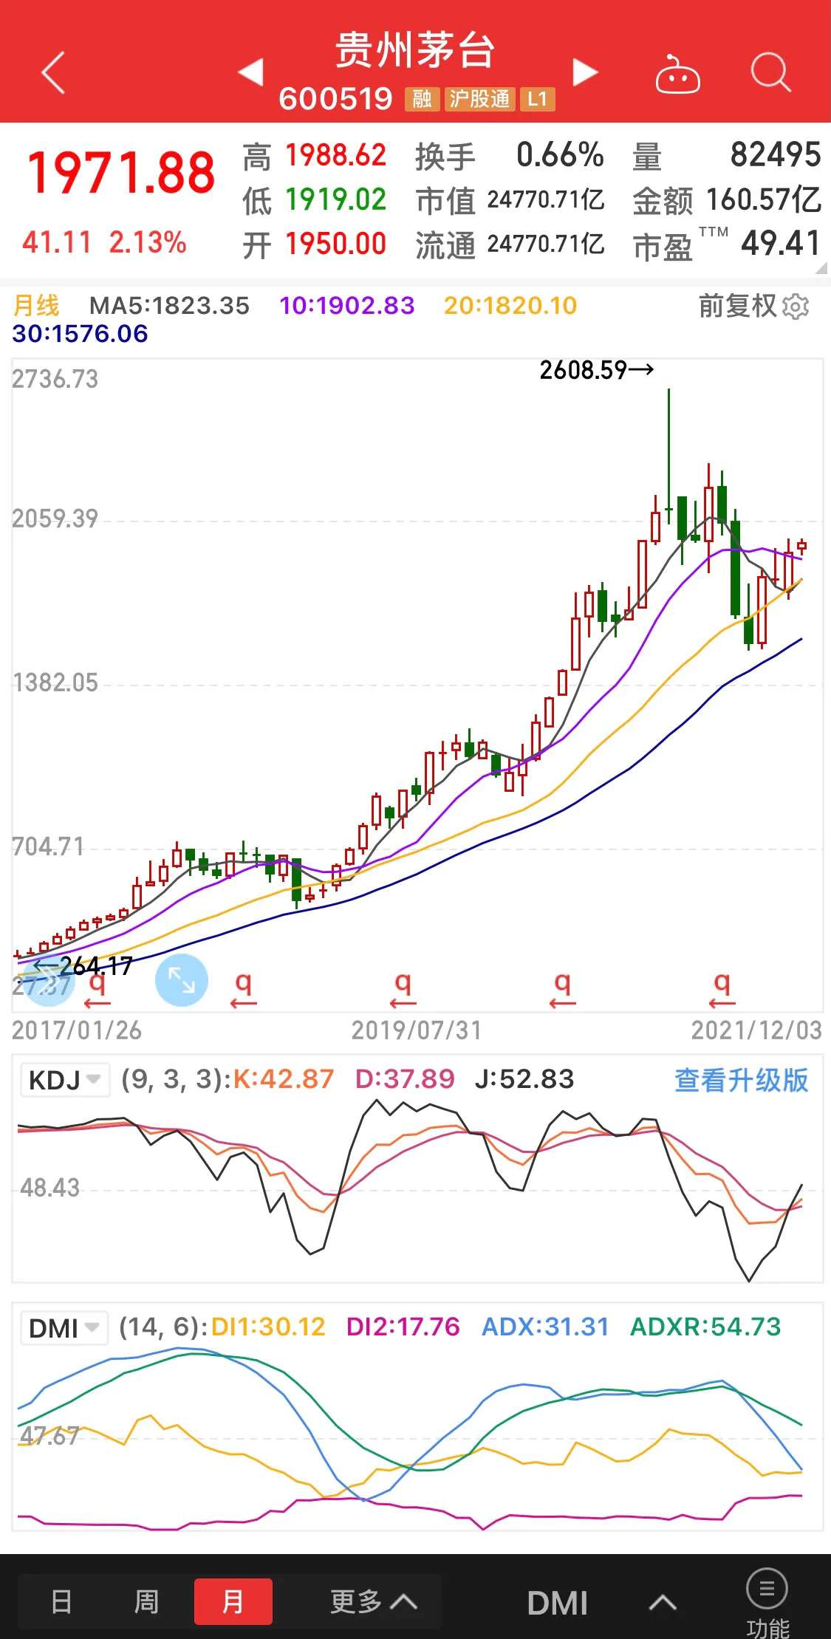Image resolution: width=831 pixels, height=1639 pixels.
Task: Tap the open price 1950.00
Action: [x=336, y=244]
